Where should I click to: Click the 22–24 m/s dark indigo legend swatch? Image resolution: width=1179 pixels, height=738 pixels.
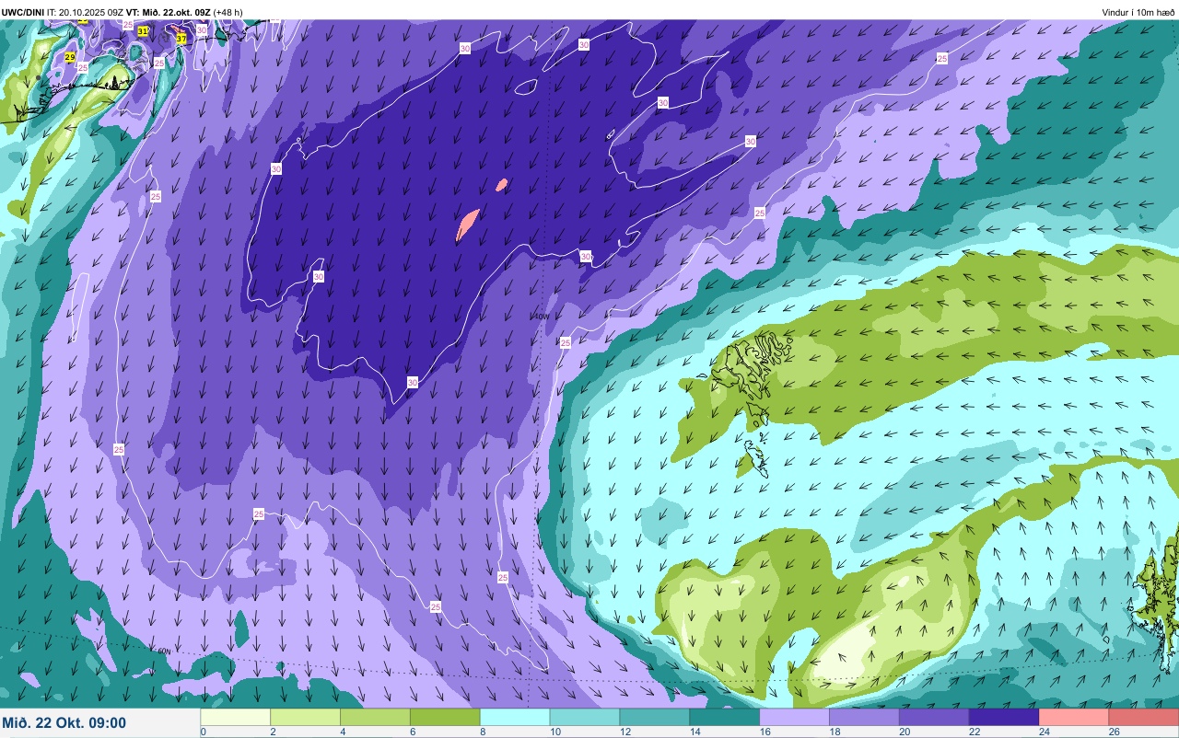coord(1005,717)
